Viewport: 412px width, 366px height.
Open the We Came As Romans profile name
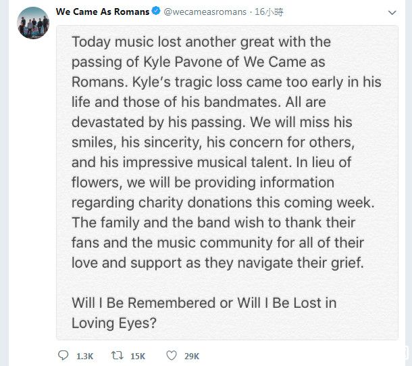coord(101,12)
